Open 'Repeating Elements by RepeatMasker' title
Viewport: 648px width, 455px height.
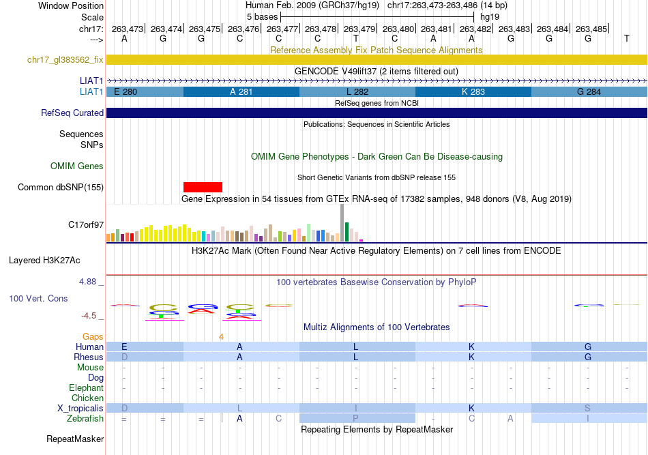coord(377,429)
